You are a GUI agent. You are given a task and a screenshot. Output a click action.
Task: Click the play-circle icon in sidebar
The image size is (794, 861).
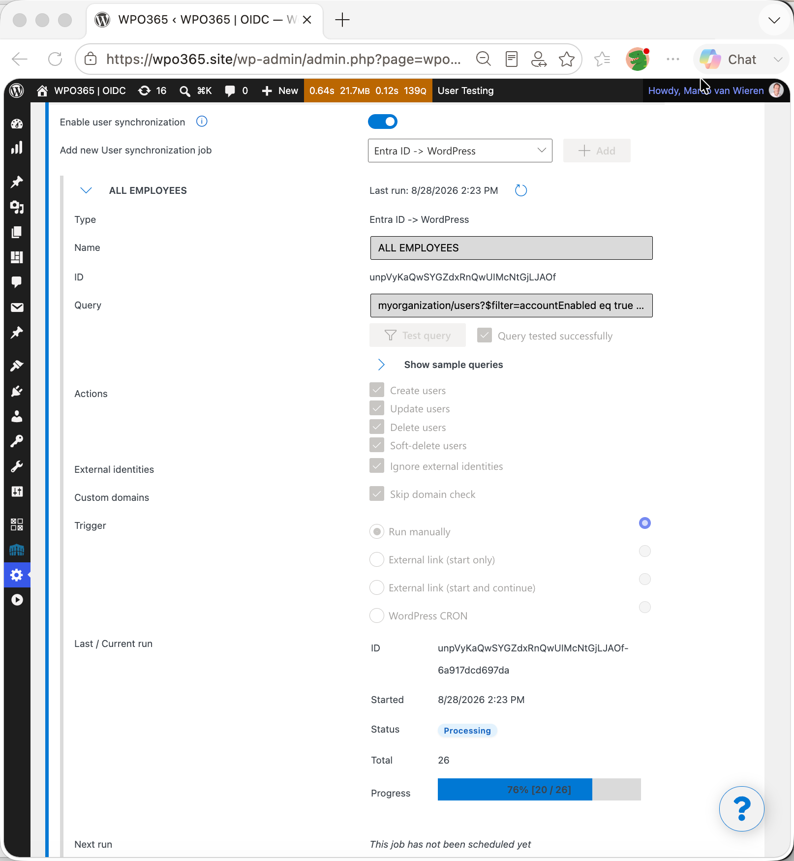[17, 600]
